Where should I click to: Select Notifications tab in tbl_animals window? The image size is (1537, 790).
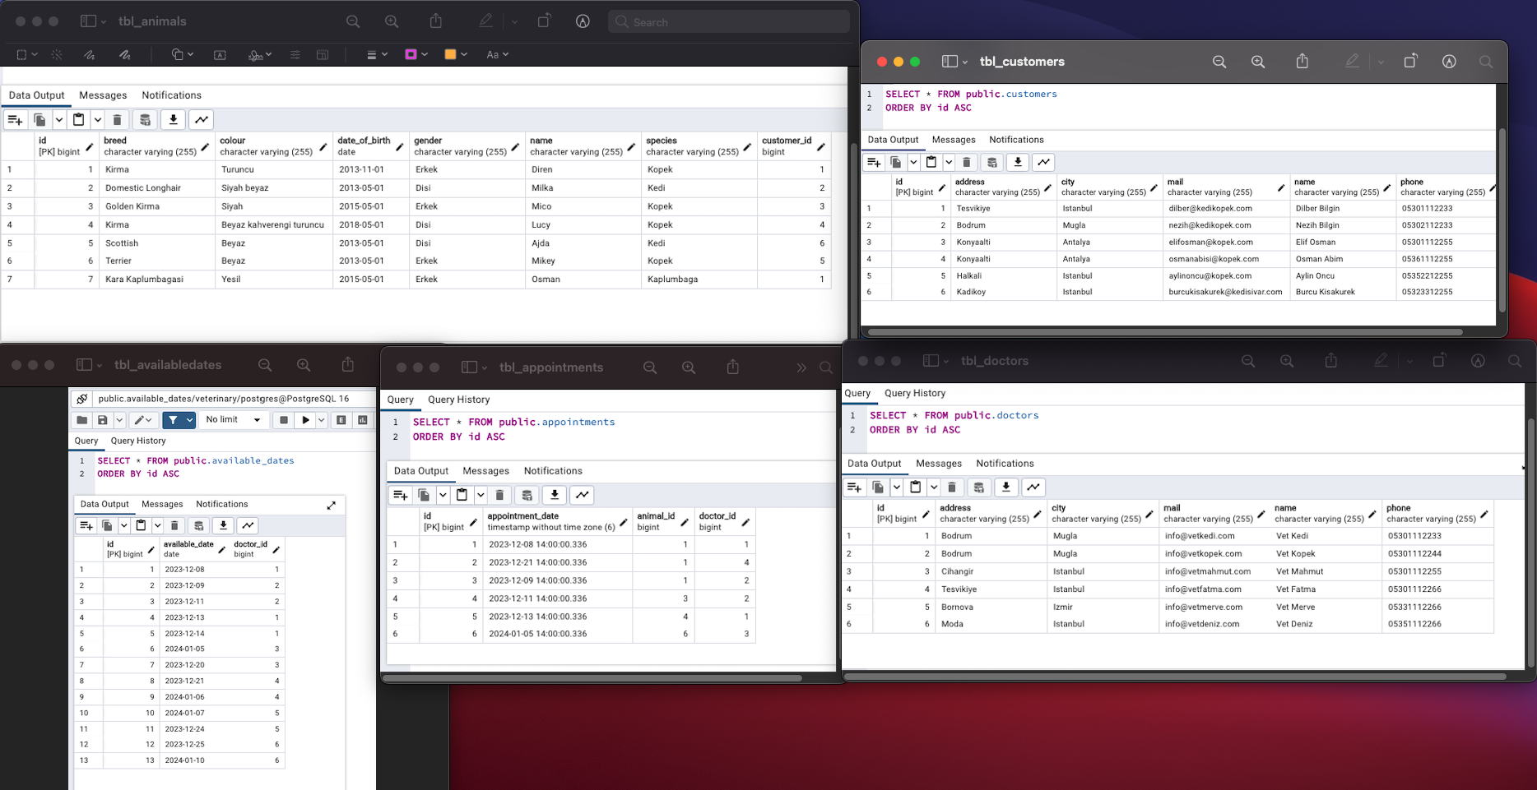171,95
